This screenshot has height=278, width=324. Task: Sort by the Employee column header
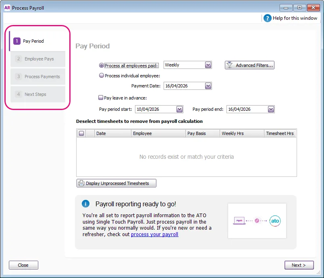tap(158, 133)
